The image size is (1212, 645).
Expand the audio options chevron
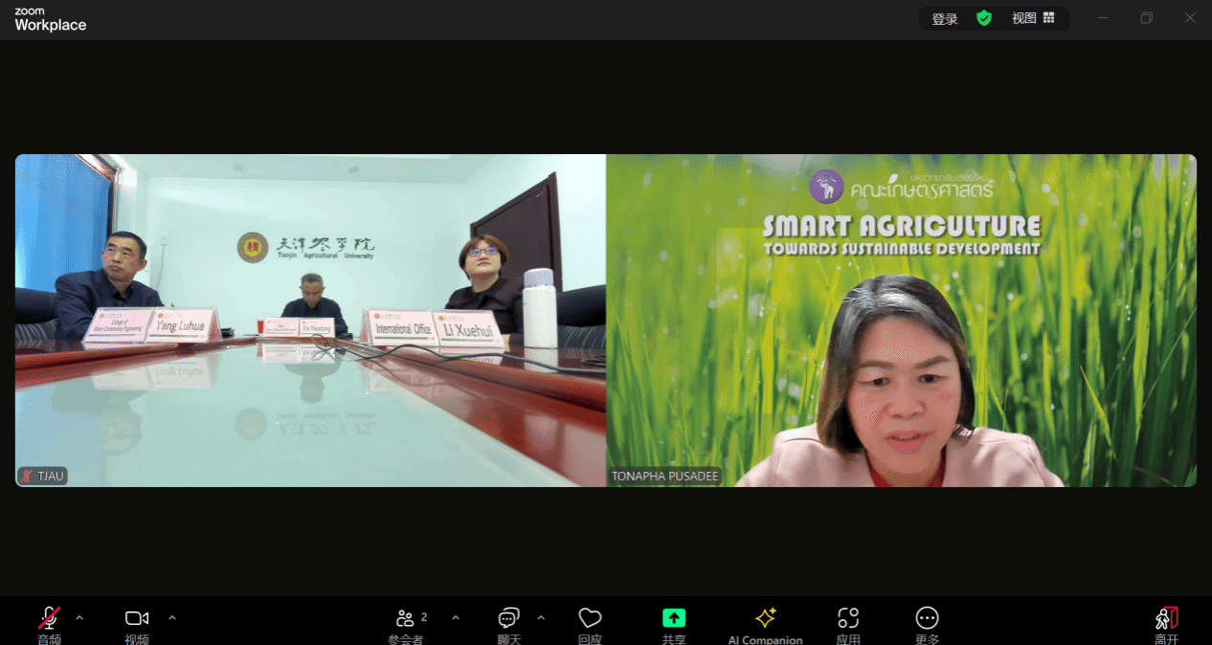point(79,617)
